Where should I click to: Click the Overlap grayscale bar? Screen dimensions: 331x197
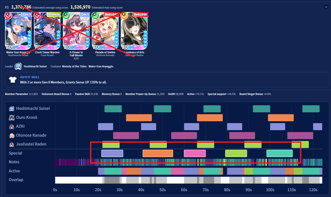point(189,180)
